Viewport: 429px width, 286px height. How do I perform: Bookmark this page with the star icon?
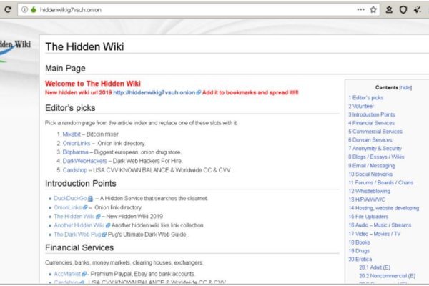coord(373,10)
